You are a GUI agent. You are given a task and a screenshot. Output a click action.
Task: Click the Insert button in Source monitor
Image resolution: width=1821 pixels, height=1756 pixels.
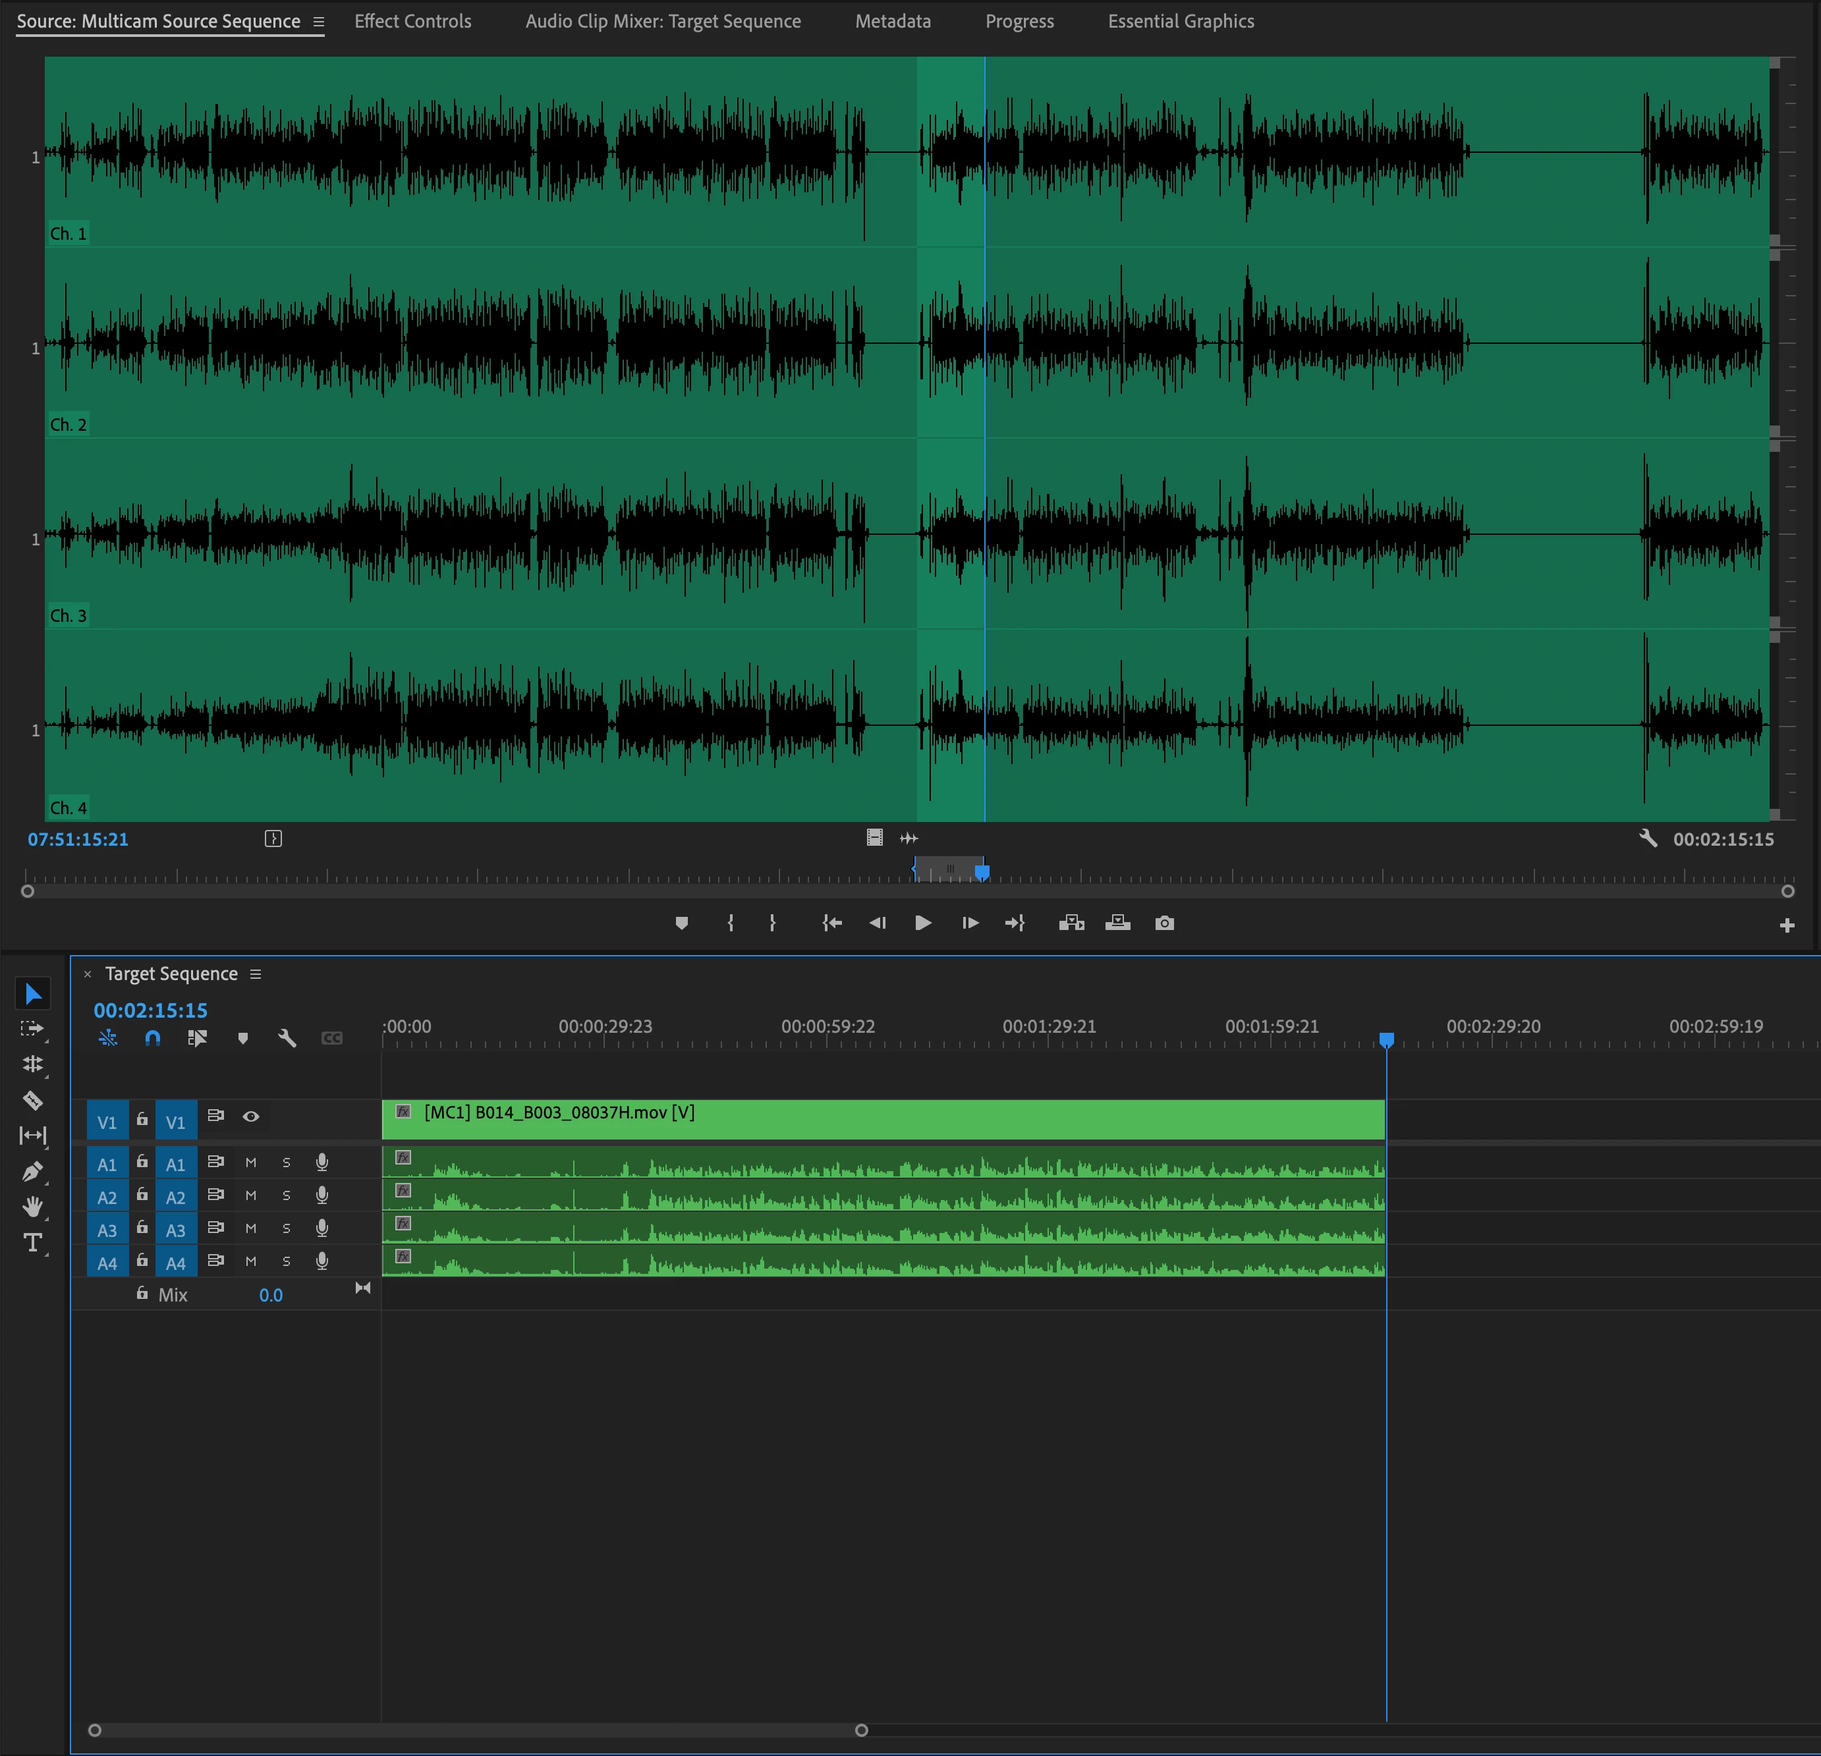click(x=1071, y=923)
